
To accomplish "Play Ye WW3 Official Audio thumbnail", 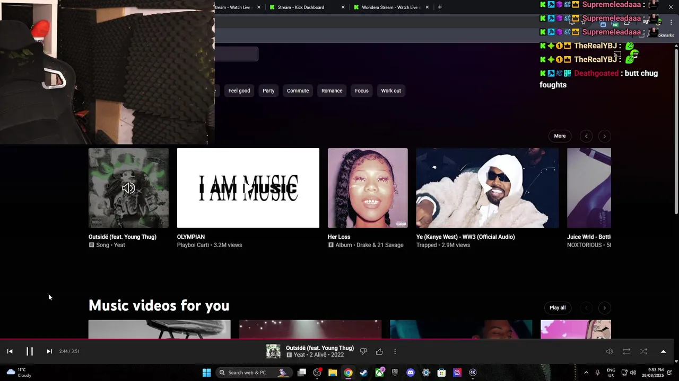I will click(x=488, y=188).
